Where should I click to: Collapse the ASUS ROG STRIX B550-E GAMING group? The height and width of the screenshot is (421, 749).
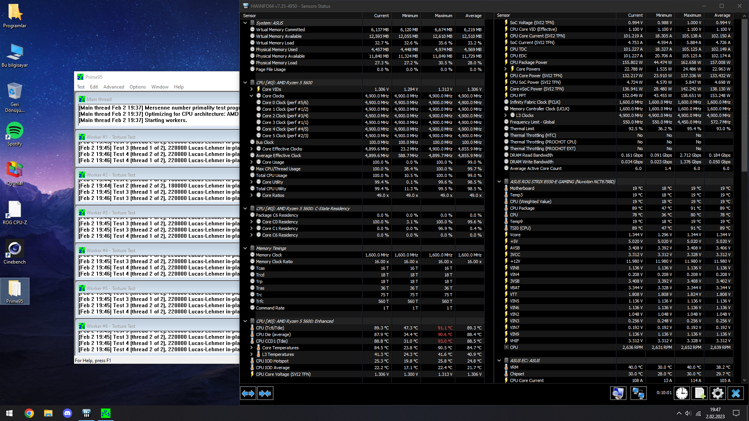(499, 182)
